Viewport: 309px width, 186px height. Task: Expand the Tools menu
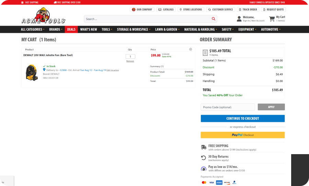(107, 29)
